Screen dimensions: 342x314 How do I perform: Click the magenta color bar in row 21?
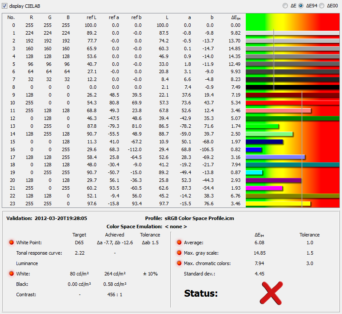(264, 188)
